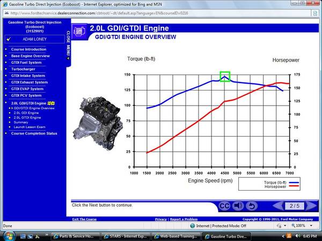The width and height of the screenshot is (322, 241).
Task: Replay the slide with the circular arrow icon
Action: 252,206
